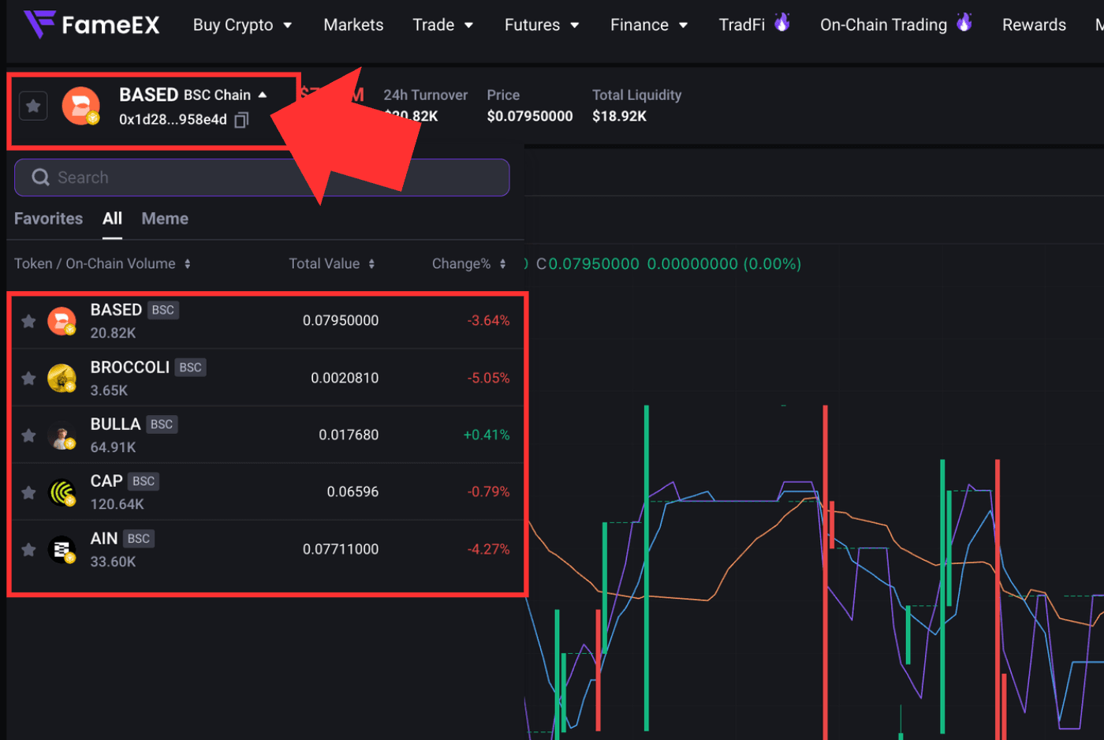
Task: Select the BULLA token name
Action: coord(115,424)
